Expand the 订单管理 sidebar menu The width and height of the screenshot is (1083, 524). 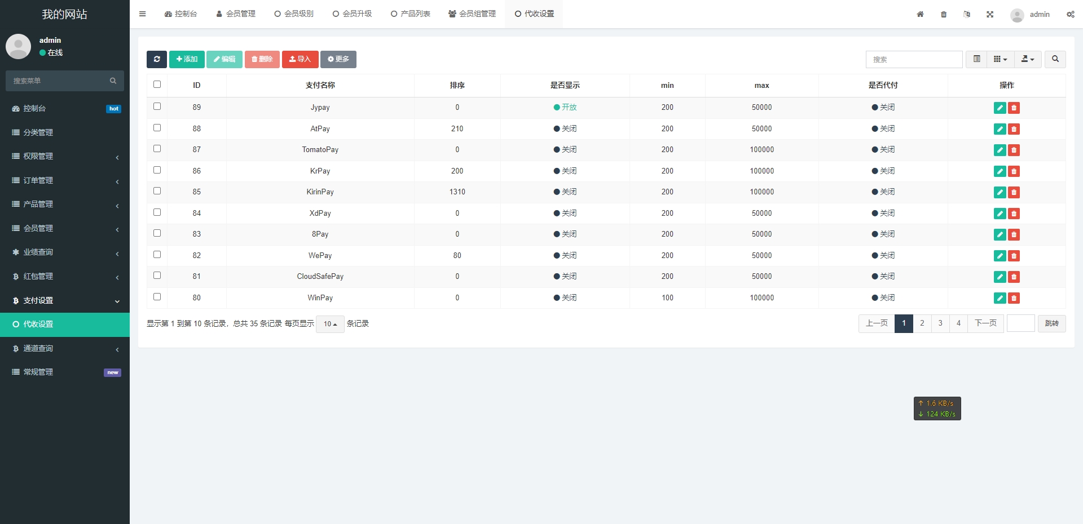tap(65, 180)
